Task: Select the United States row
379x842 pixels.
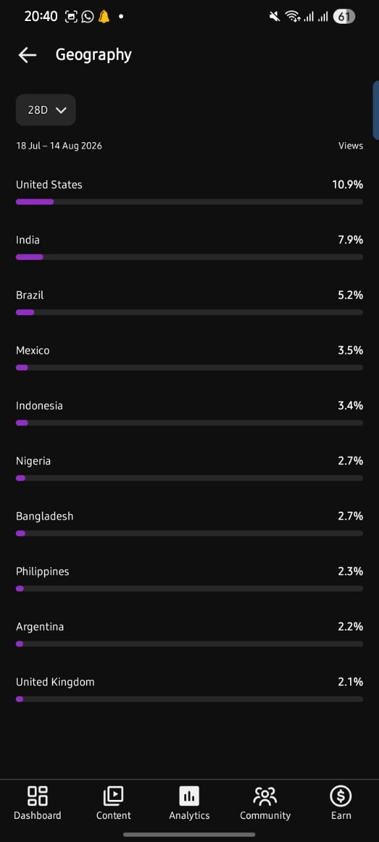Action: coord(189,193)
